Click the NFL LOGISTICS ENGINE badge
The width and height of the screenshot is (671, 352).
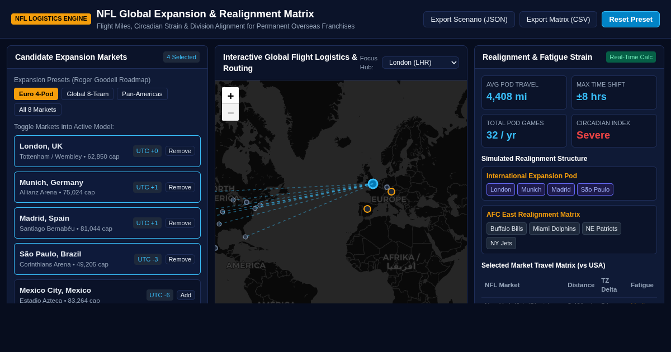51,19
